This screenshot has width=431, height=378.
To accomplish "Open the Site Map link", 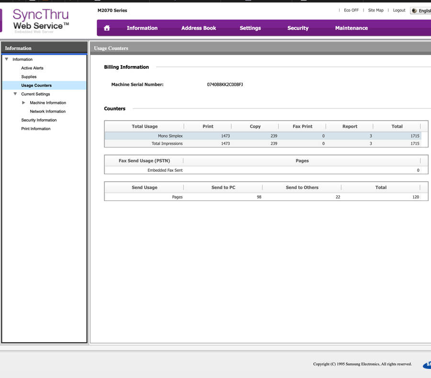I will 375,11.
